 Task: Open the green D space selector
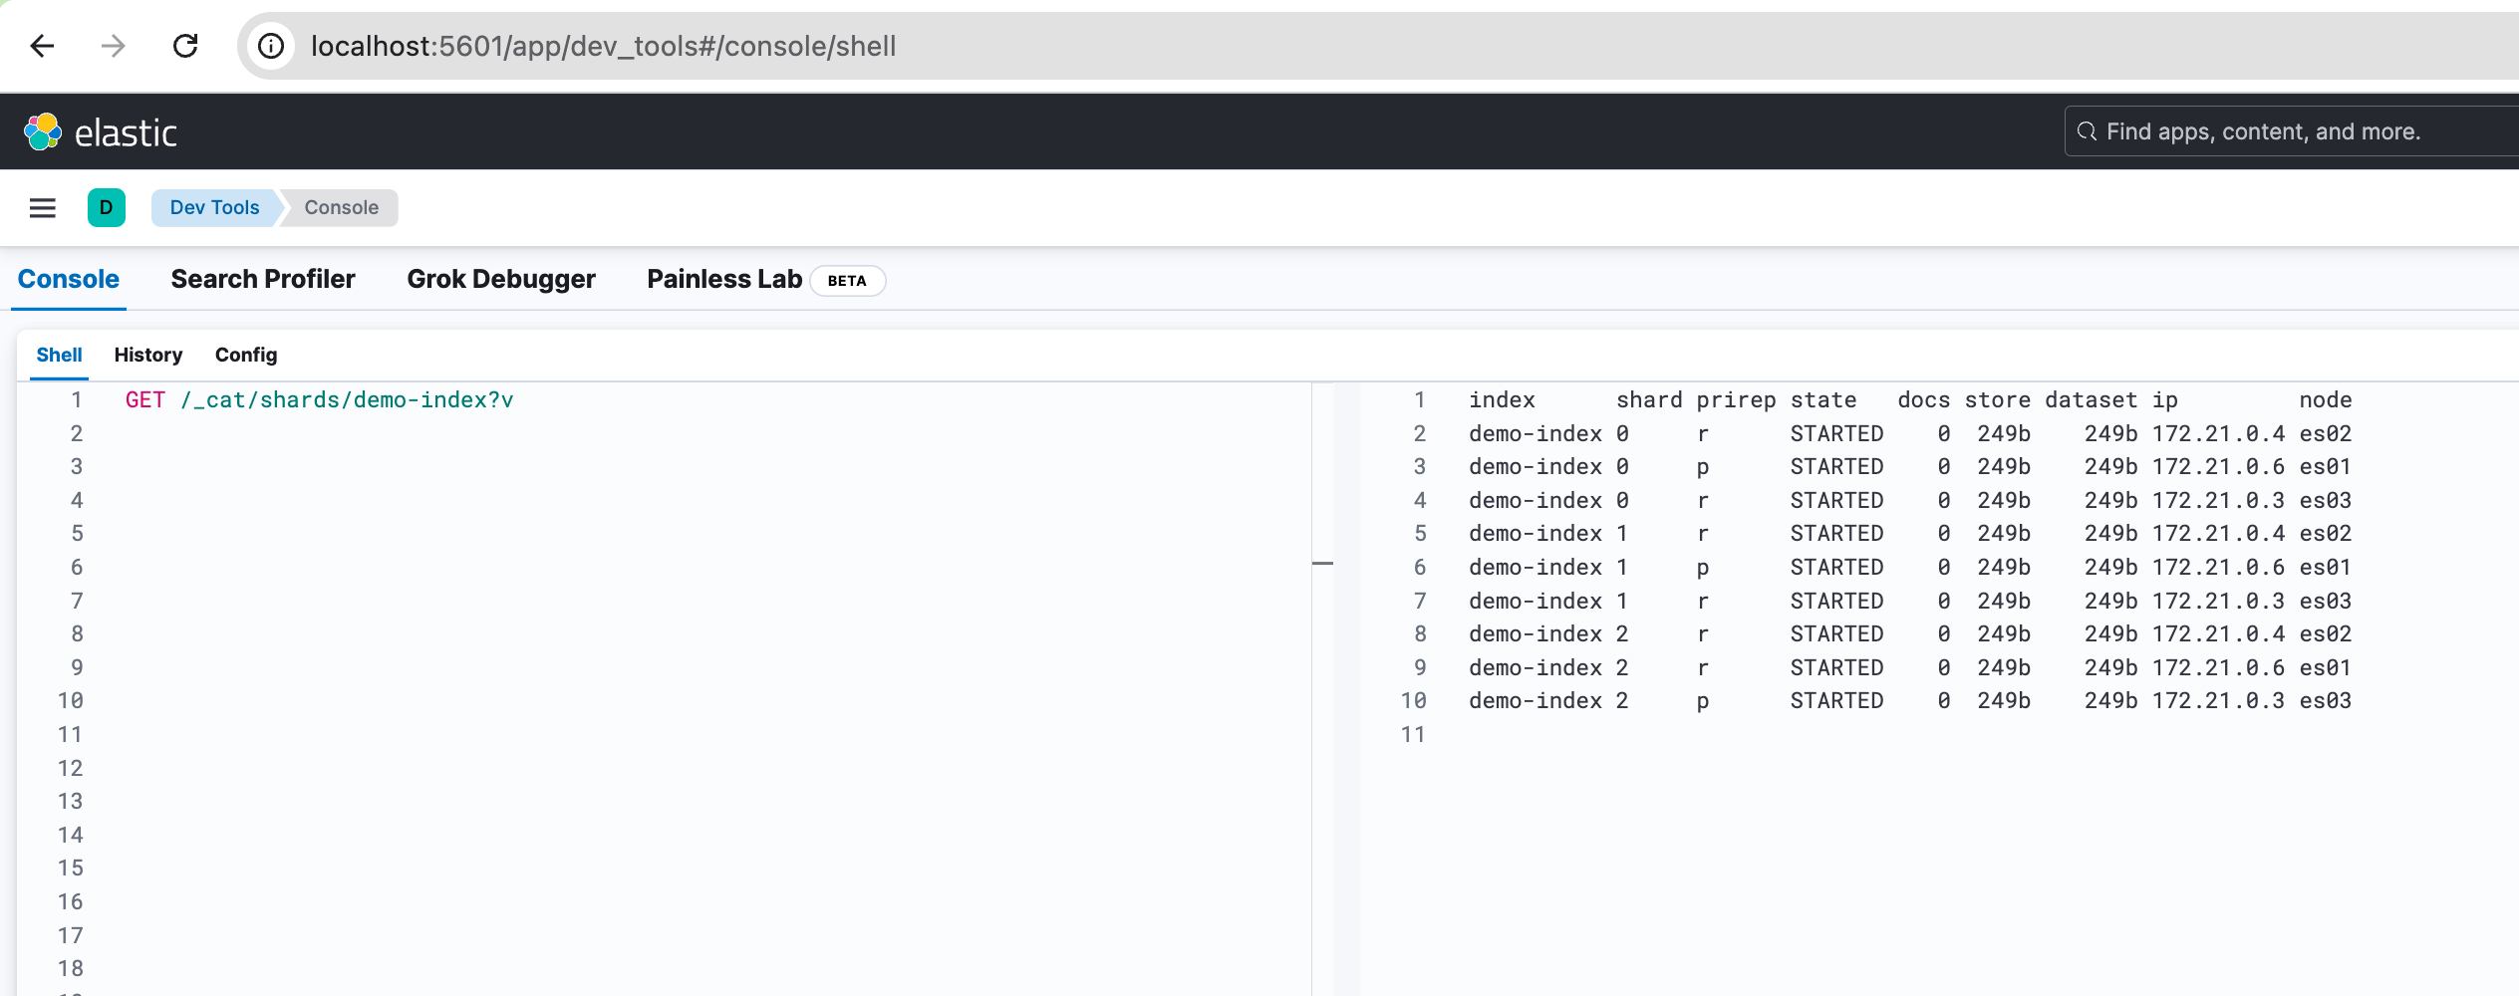pos(107,207)
